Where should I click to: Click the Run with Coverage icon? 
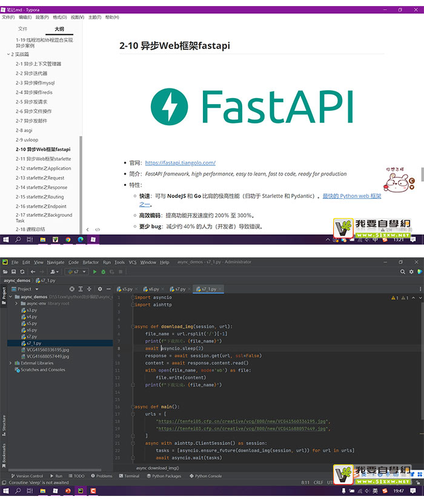click(112, 272)
